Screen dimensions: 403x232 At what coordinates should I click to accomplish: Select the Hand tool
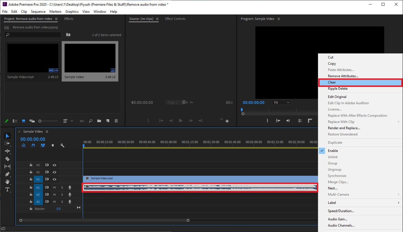tap(8, 182)
